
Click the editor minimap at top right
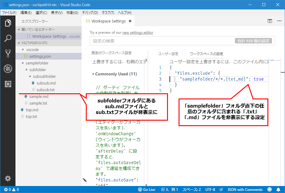tap(274, 60)
